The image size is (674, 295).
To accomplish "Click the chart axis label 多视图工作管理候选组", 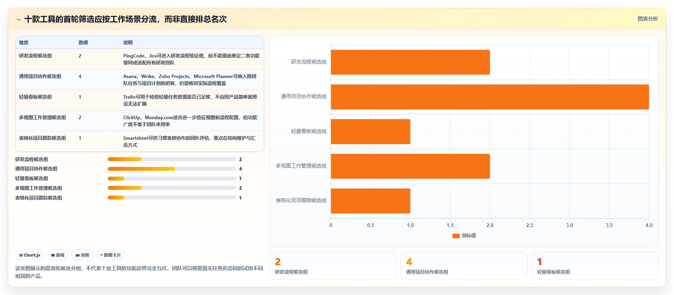I will coord(301,166).
